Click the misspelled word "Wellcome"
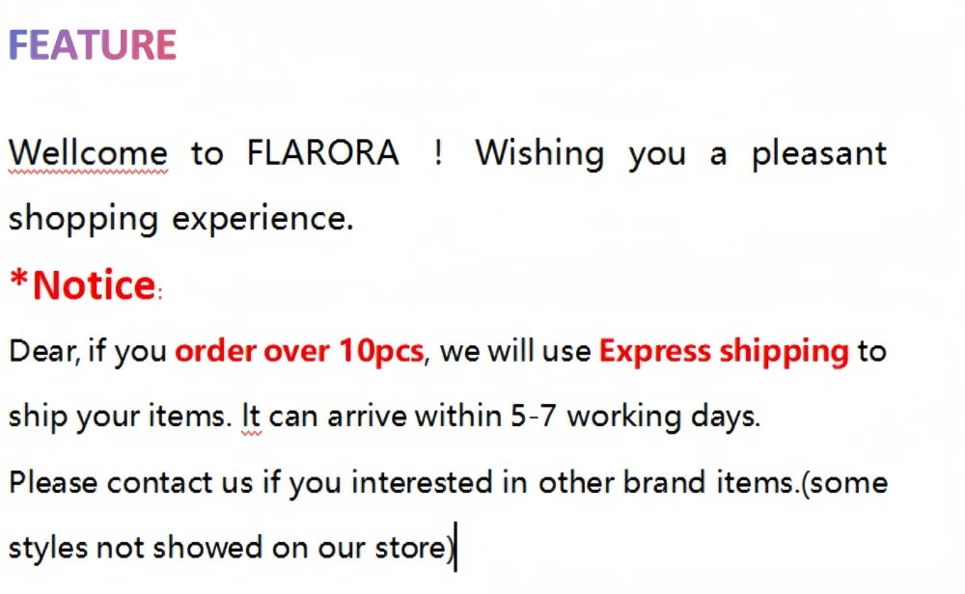Viewport: 965px width, 594px height. (x=88, y=153)
